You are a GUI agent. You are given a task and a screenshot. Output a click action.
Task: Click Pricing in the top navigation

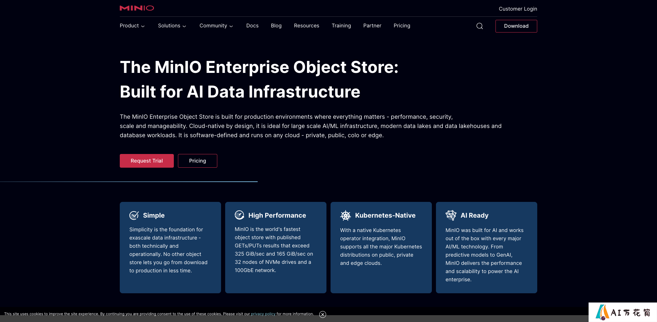pos(402,26)
